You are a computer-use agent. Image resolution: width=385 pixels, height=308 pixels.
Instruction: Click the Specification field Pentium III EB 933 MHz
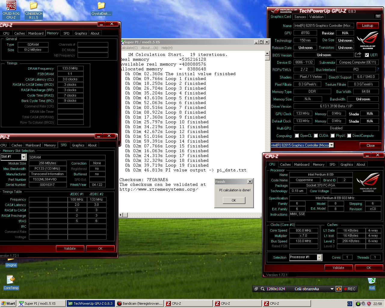335,198
